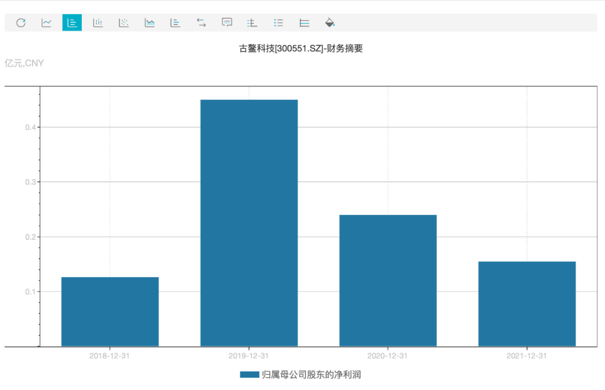Select the horizontal bar chart icon
The width and height of the screenshot is (605, 390).
click(x=175, y=23)
